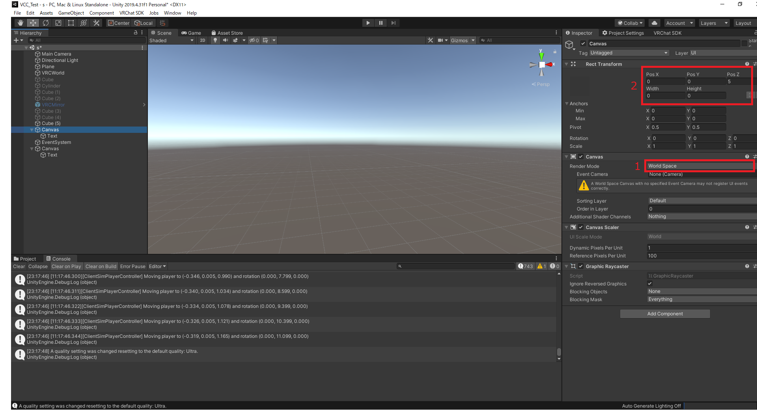Open the Render Mode World Space dropdown

pyautogui.click(x=699, y=166)
